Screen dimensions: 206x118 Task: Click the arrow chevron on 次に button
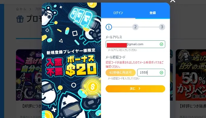(139, 88)
